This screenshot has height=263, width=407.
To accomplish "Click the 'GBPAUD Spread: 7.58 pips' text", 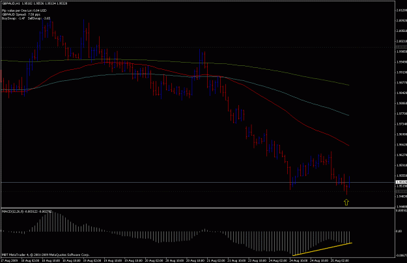I will 21,14.
